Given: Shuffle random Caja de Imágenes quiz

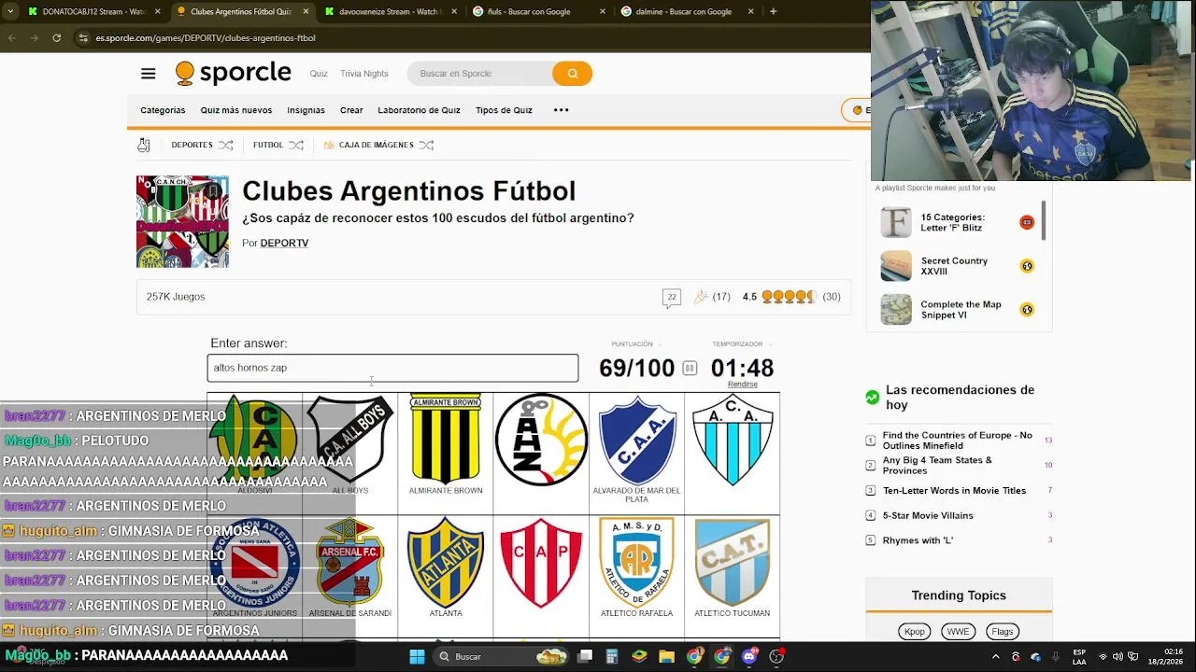Looking at the screenshot, I should point(426,145).
